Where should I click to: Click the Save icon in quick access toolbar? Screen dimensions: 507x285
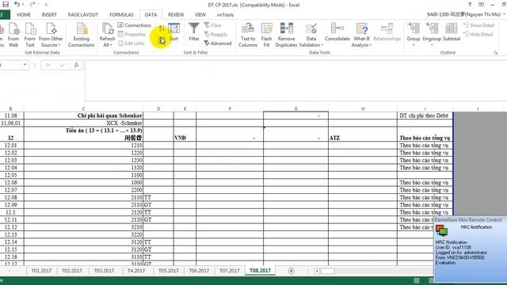coord(6,5)
